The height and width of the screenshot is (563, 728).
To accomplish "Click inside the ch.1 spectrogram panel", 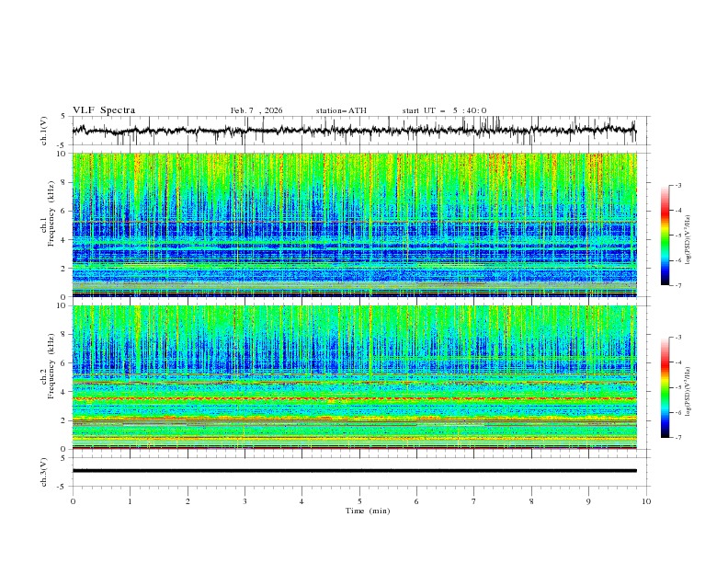I will 354,224.
